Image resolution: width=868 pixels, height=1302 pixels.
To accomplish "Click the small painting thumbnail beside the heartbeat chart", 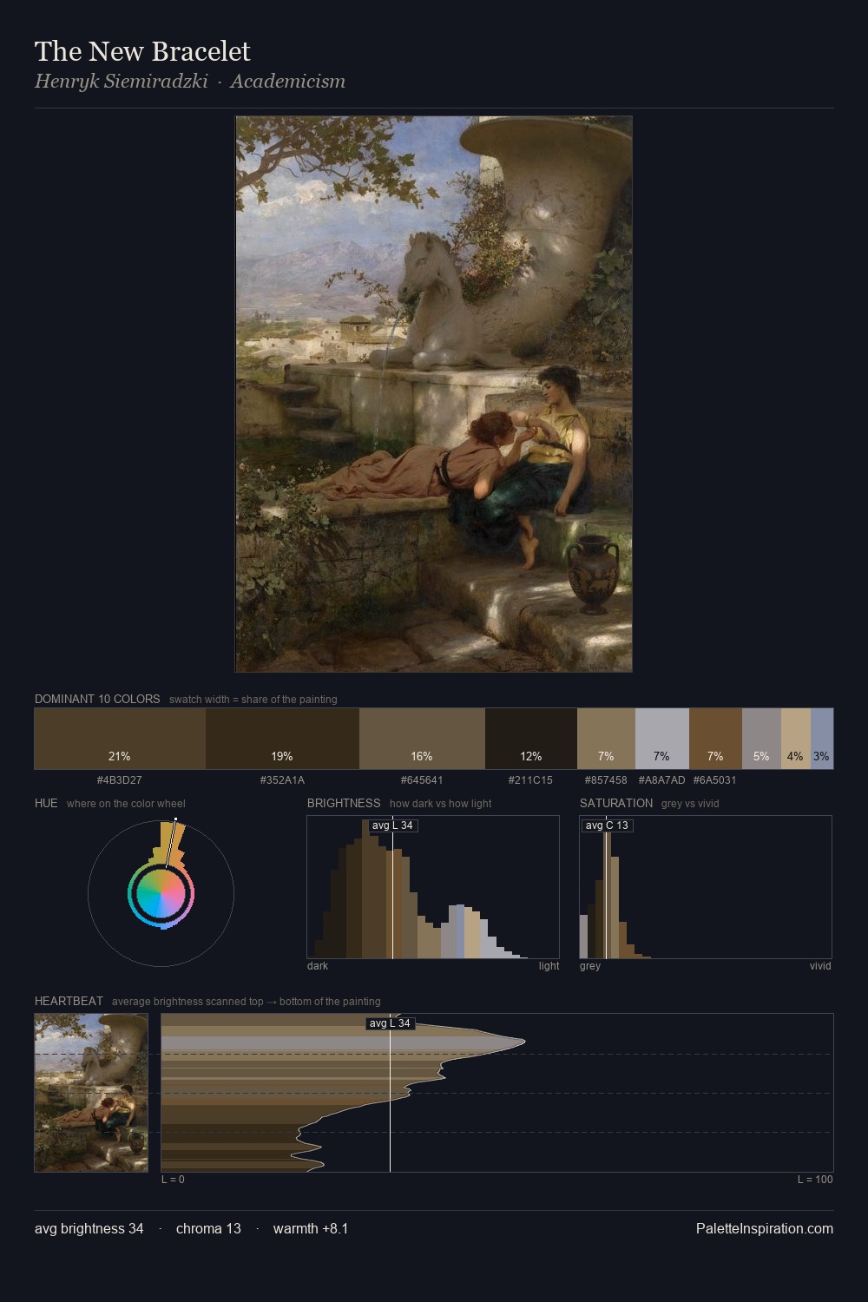I will pyautogui.click(x=91, y=1093).
